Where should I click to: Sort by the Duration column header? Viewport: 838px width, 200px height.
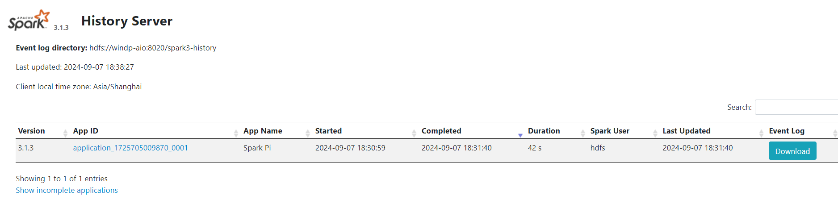click(x=544, y=131)
